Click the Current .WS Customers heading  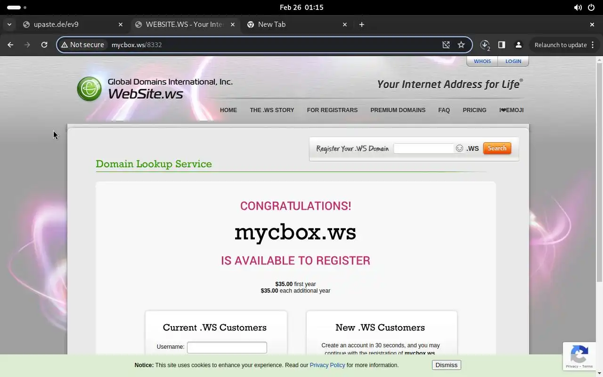[x=215, y=328]
